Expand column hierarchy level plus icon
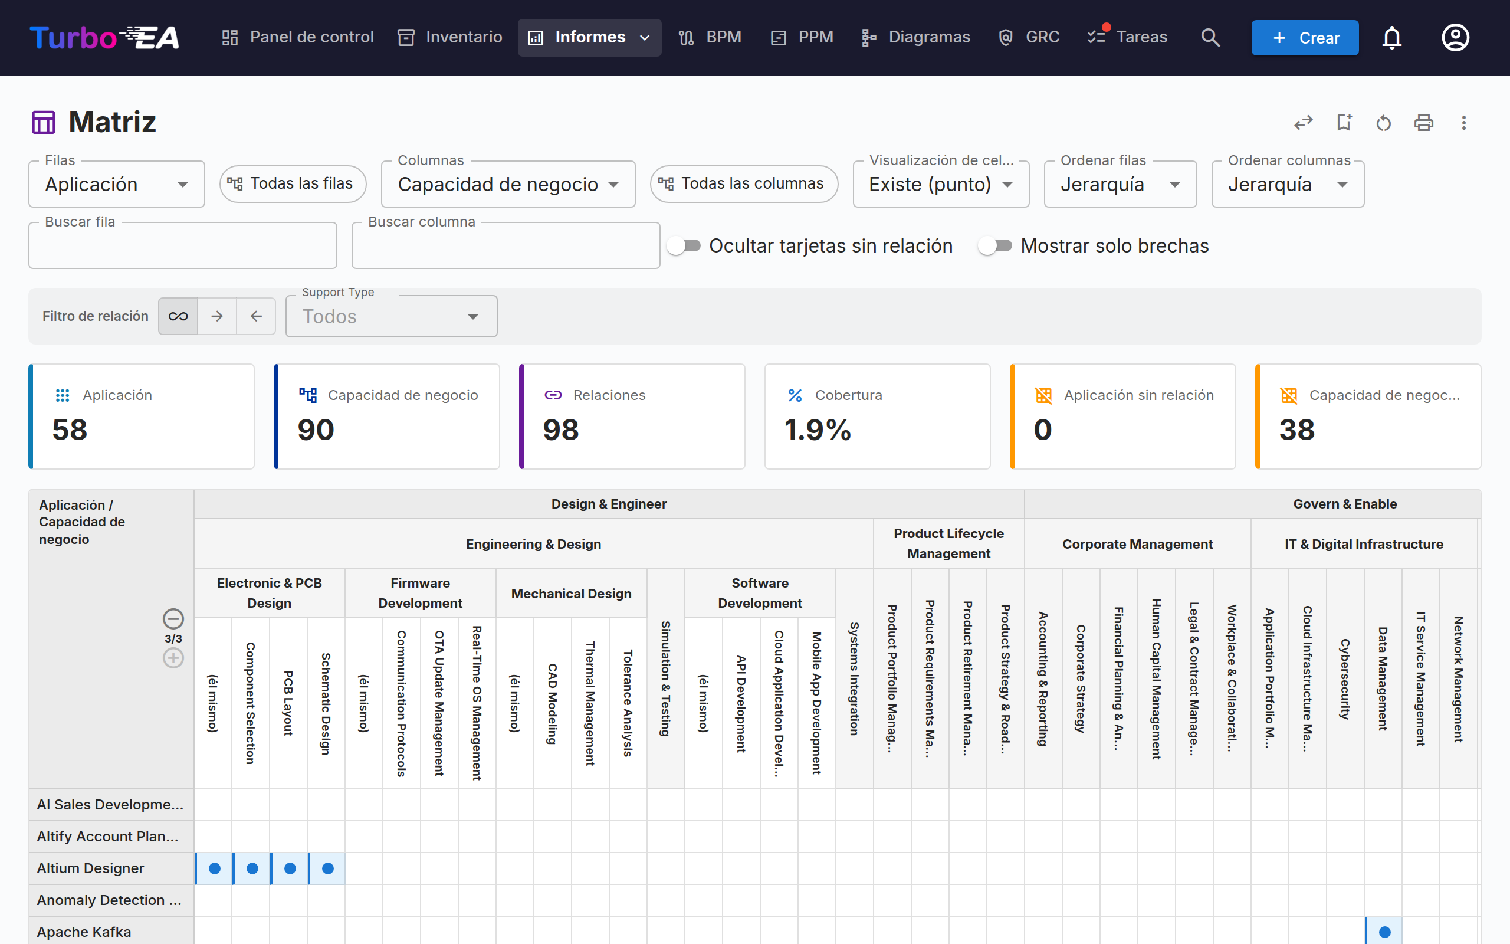1510x944 pixels. (x=173, y=658)
